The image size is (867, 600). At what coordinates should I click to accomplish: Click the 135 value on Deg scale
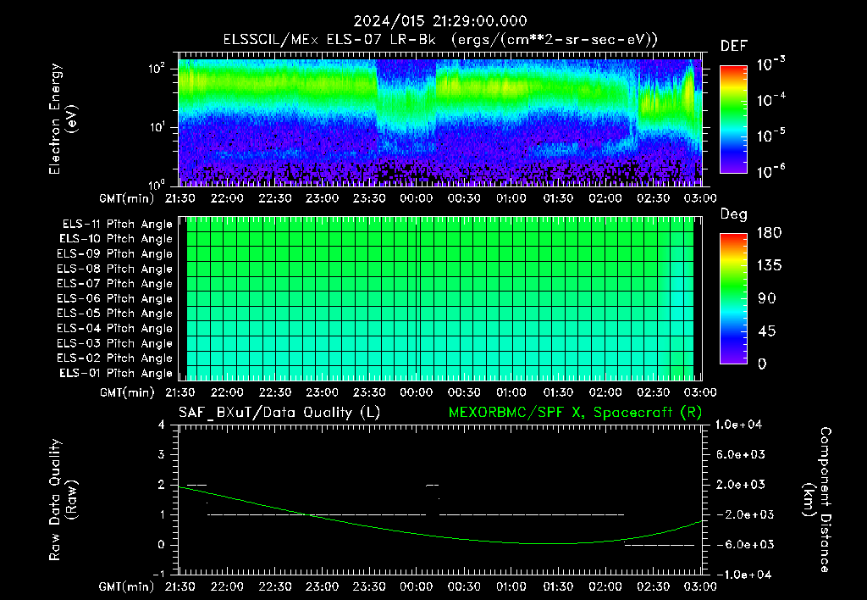pyautogui.click(x=769, y=265)
